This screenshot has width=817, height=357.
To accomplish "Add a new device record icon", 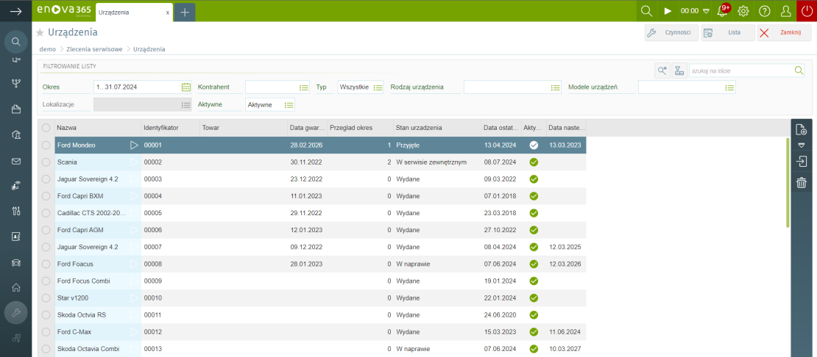I will click(802, 130).
